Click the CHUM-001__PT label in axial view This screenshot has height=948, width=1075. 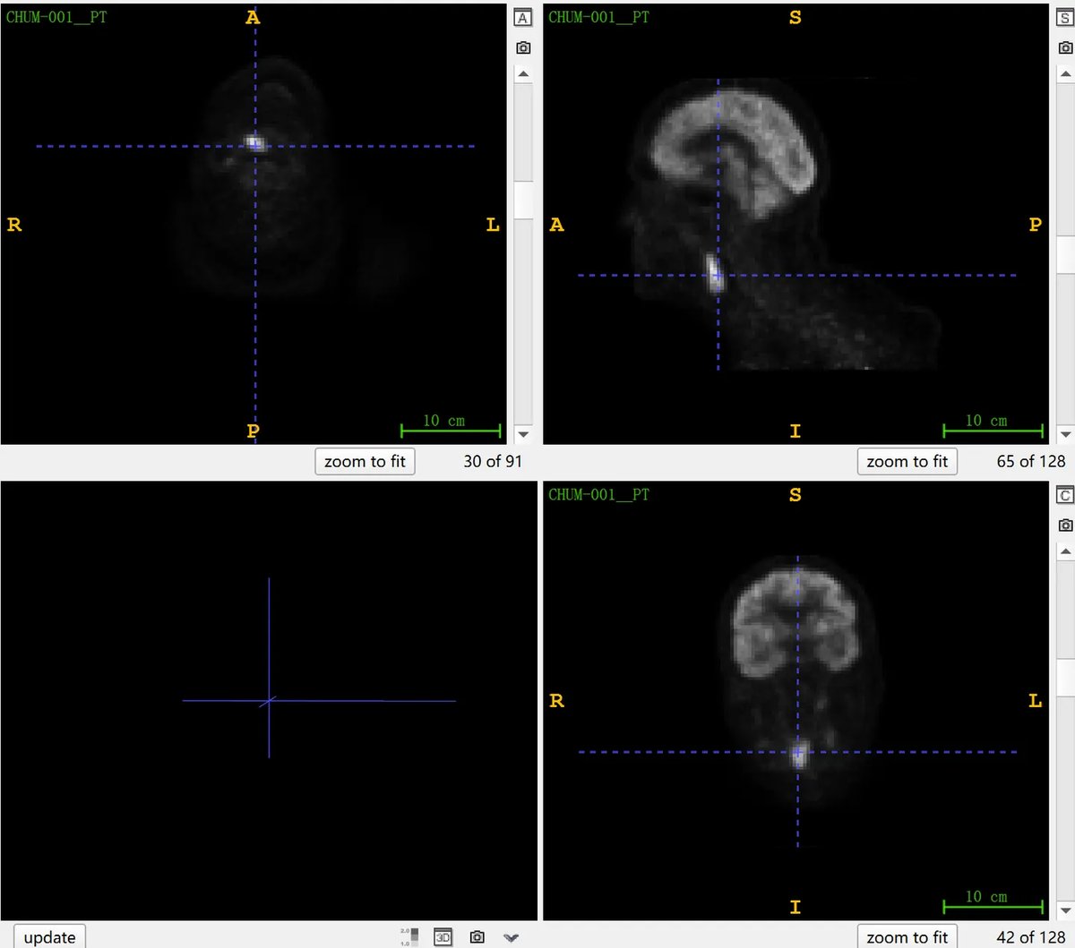pyautogui.click(x=56, y=17)
